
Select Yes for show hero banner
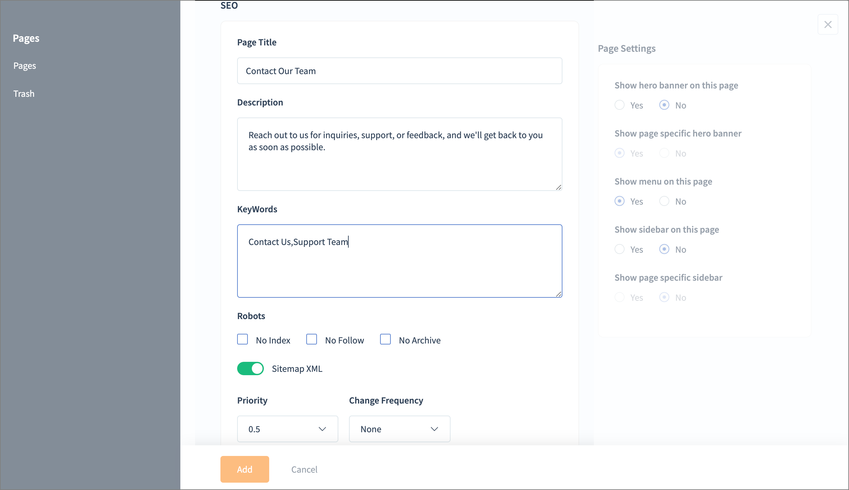click(x=620, y=105)
